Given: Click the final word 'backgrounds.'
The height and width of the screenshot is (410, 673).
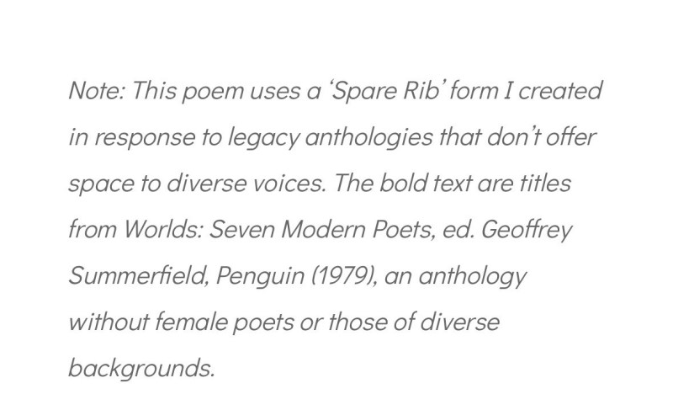Looking at the screenshot, I should tap(142, 368).
